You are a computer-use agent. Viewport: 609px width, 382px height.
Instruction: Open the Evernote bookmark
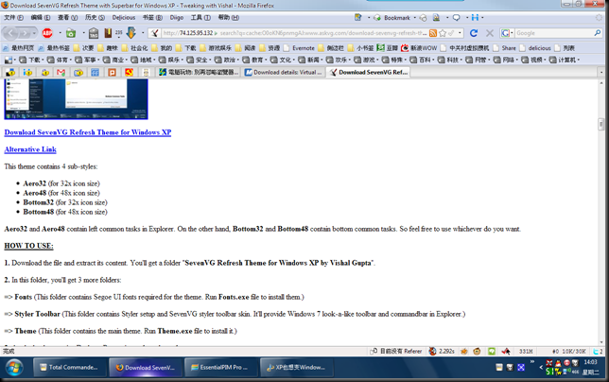tap(299, 48)
